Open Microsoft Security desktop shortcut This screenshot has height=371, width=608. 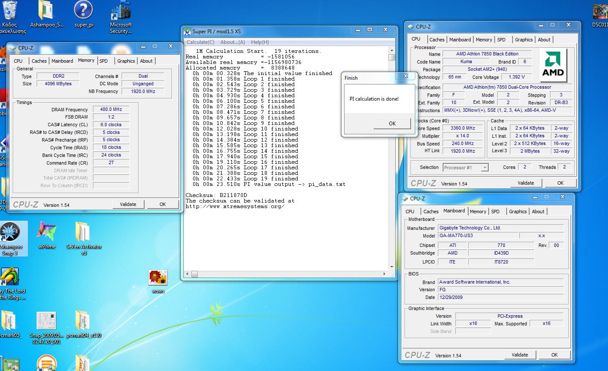click(x=121, y=17)
